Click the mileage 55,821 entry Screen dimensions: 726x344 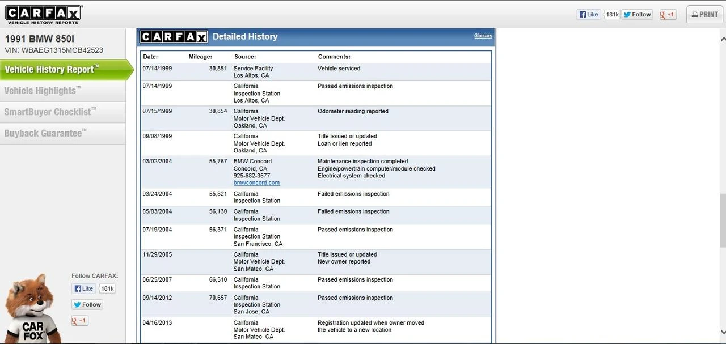(x=218, y=194)
